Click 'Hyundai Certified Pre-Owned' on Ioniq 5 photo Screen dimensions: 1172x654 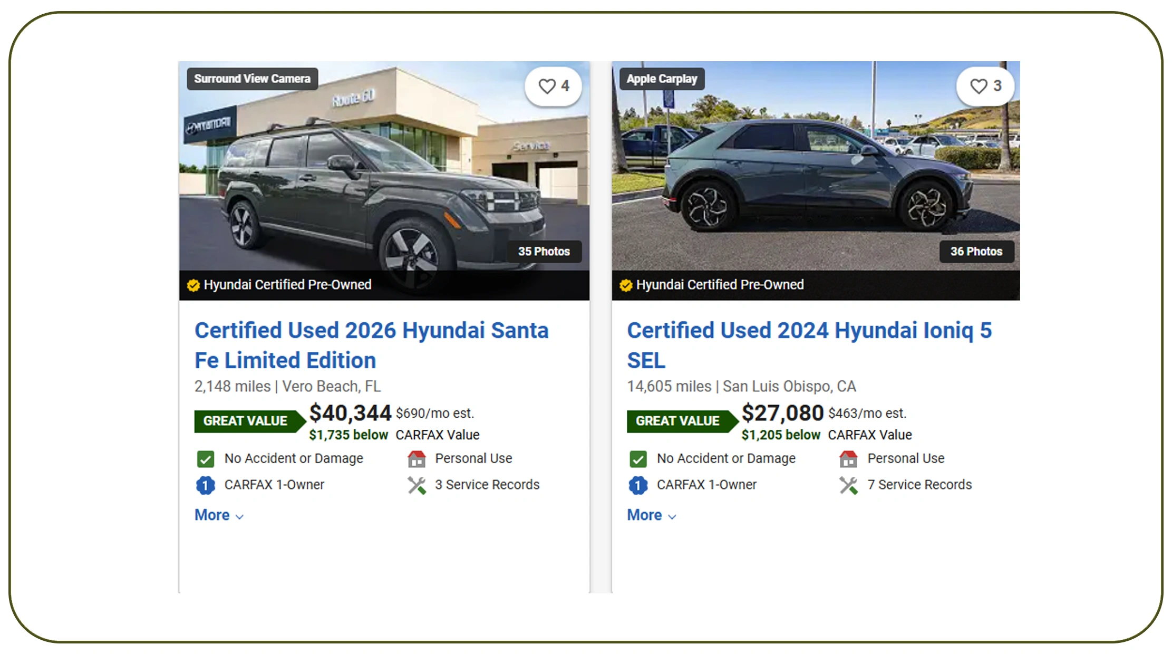coord(720,285)
